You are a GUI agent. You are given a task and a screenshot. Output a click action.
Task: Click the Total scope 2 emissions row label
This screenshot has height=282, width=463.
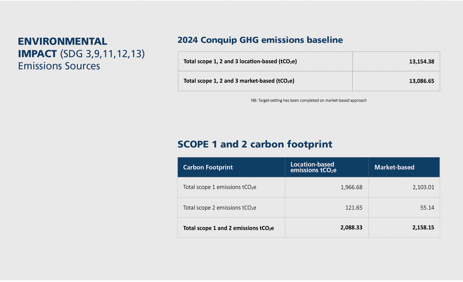tap(220, 208)
